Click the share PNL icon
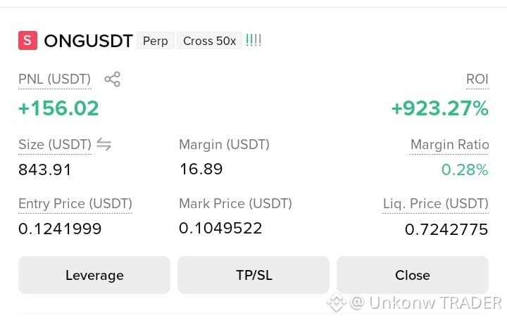This screenshot has width=507, height=320. (x=112, y=79)
